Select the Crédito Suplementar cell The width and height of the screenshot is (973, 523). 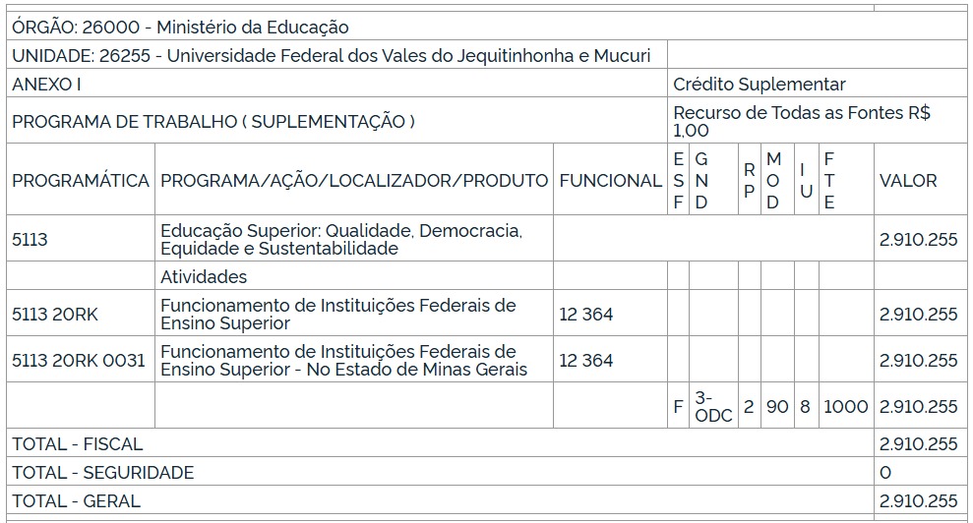[x=760, y=85]
